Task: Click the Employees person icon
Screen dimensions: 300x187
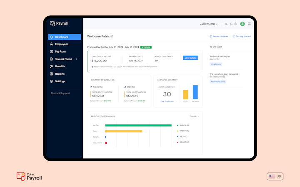Action: coord(52,44)
